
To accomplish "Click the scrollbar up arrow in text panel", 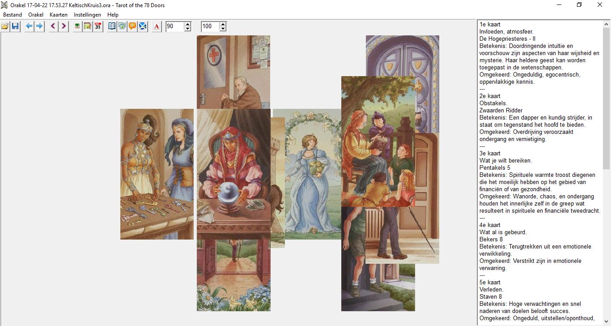I will point(607,24).
